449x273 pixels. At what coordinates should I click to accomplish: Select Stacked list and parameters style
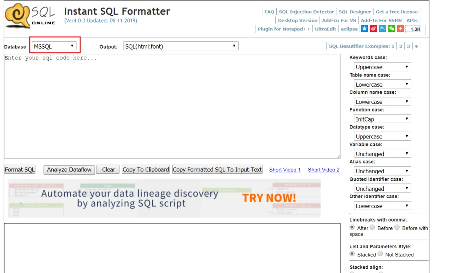[352, 254]
